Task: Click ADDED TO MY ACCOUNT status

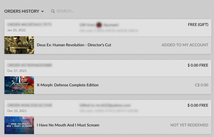Action: [x=185, y=45]
